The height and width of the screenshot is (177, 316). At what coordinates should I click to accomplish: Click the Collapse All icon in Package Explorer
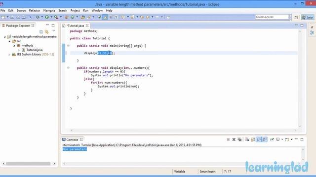41,31
